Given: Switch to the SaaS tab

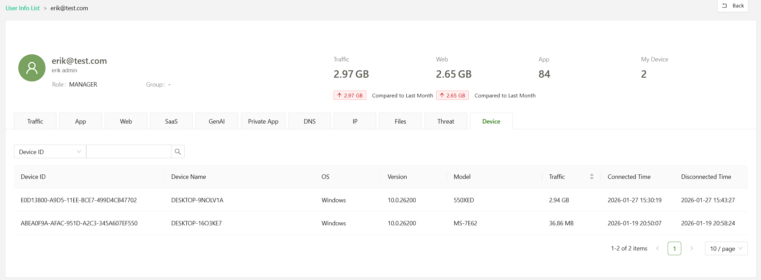Looking at the screenshot, I should pyautogui.click(x=171, y=121).
